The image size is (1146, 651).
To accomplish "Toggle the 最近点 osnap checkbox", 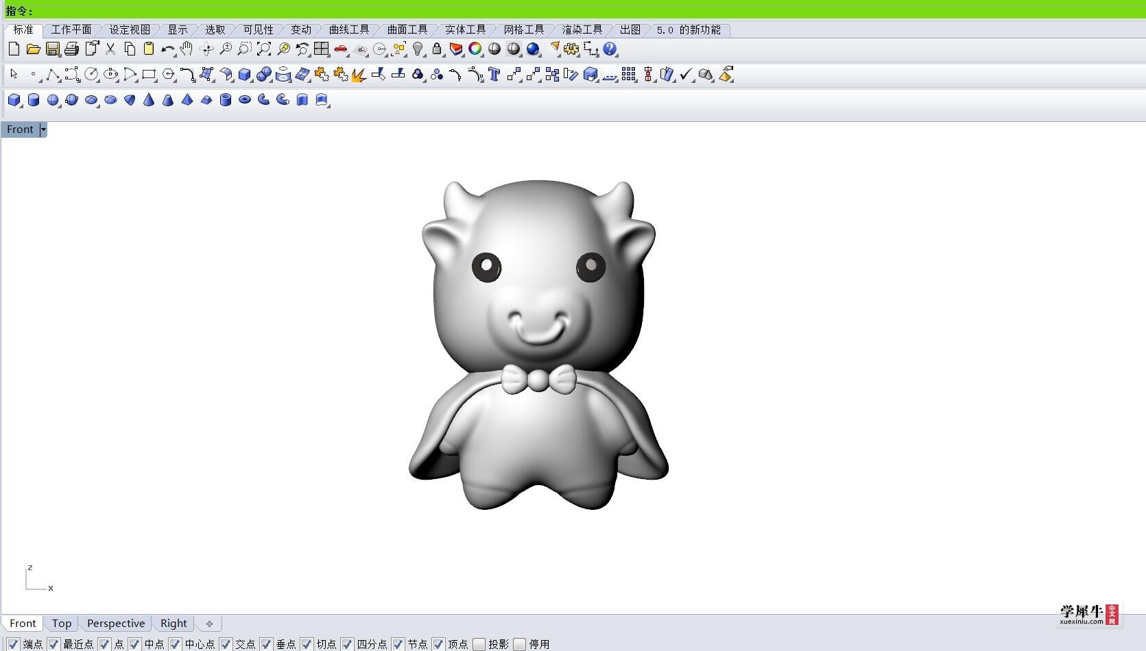I will [53, 644].
